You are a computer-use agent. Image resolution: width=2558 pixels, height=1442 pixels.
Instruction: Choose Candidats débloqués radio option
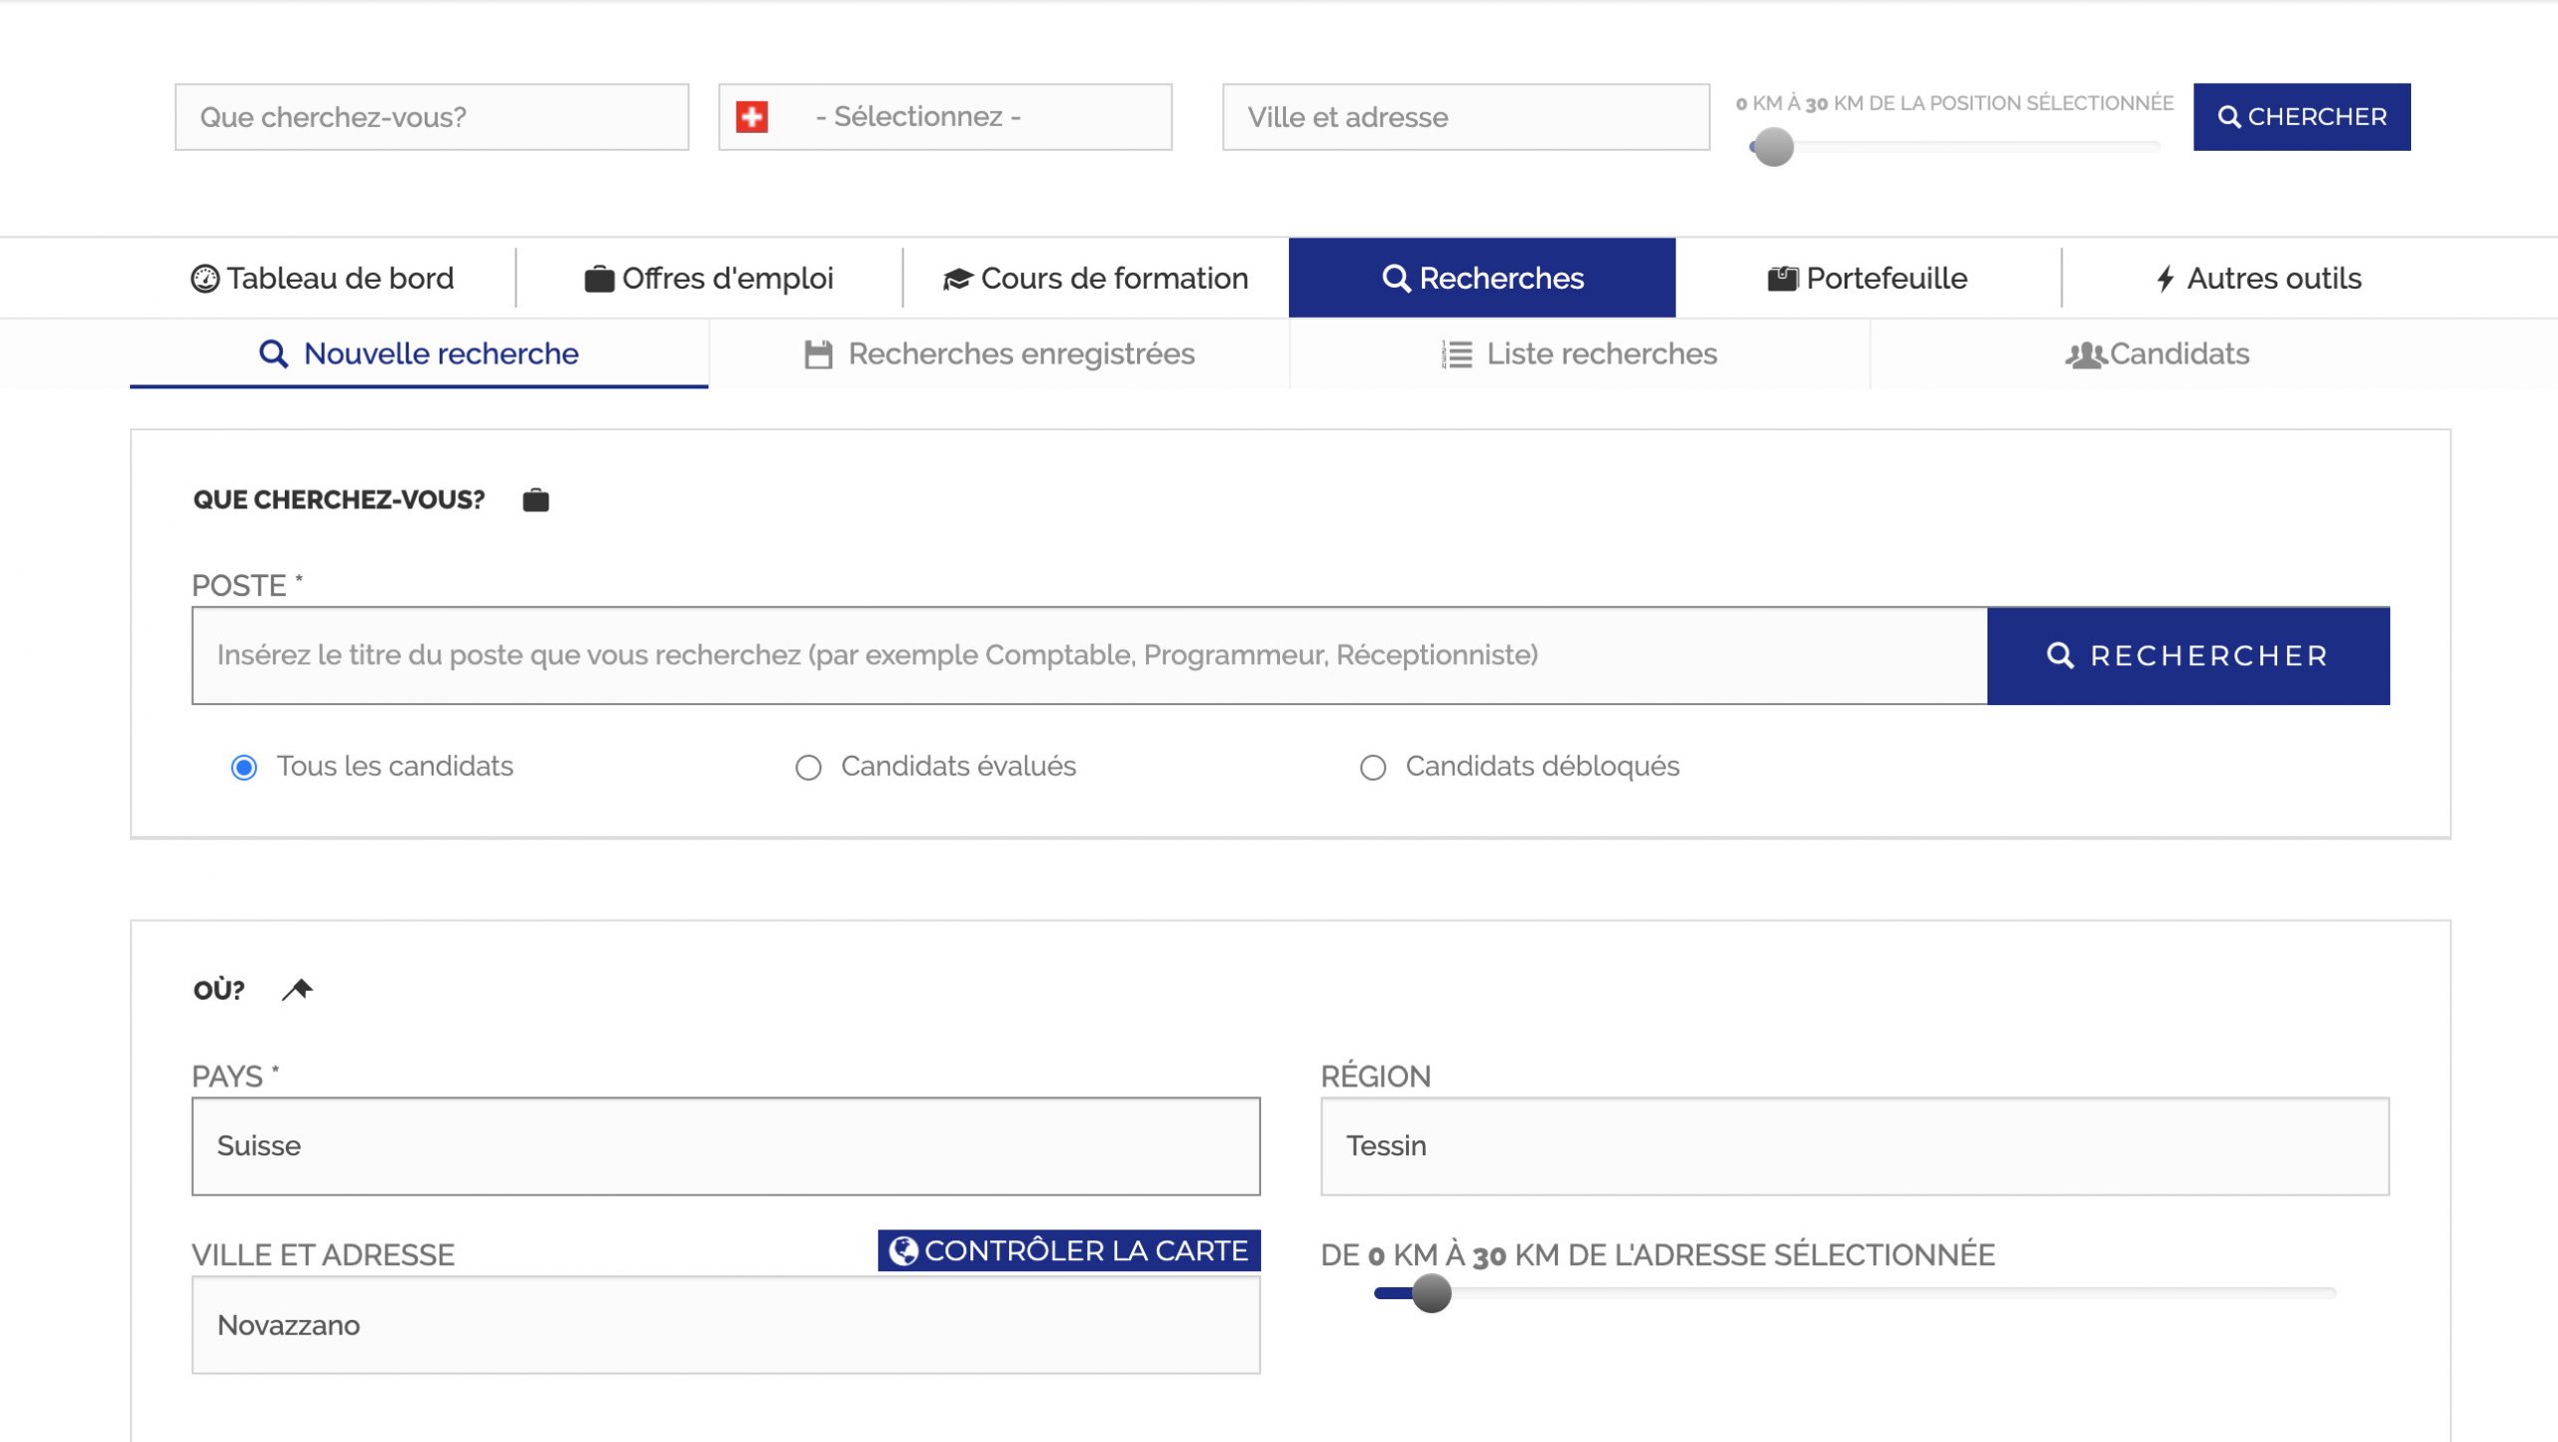click(1373, 767)
